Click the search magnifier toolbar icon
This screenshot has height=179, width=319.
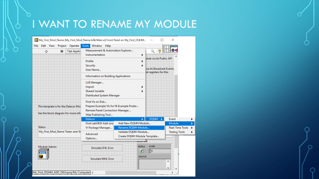pyautogui.click(x=153, y=51)
